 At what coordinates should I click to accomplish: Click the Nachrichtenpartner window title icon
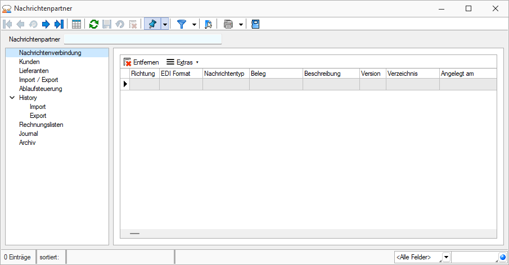[x=7, y=9]
